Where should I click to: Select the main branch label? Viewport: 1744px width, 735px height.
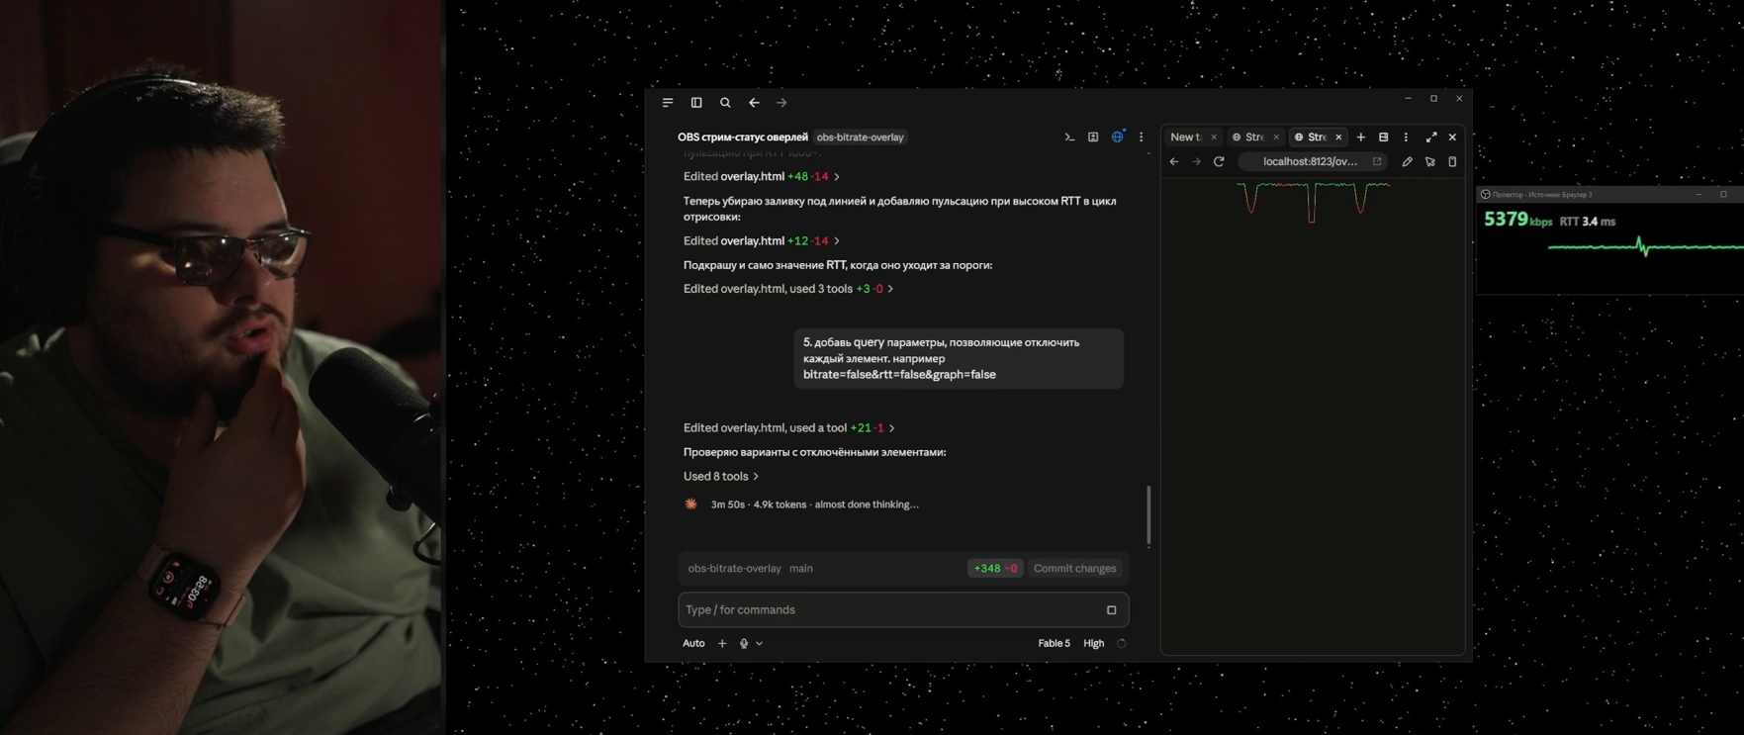[801, 569]
